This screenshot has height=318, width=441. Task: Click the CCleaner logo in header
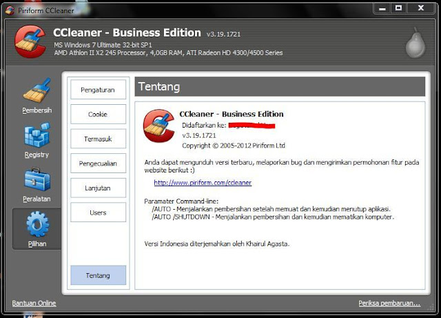click(30, 41)
